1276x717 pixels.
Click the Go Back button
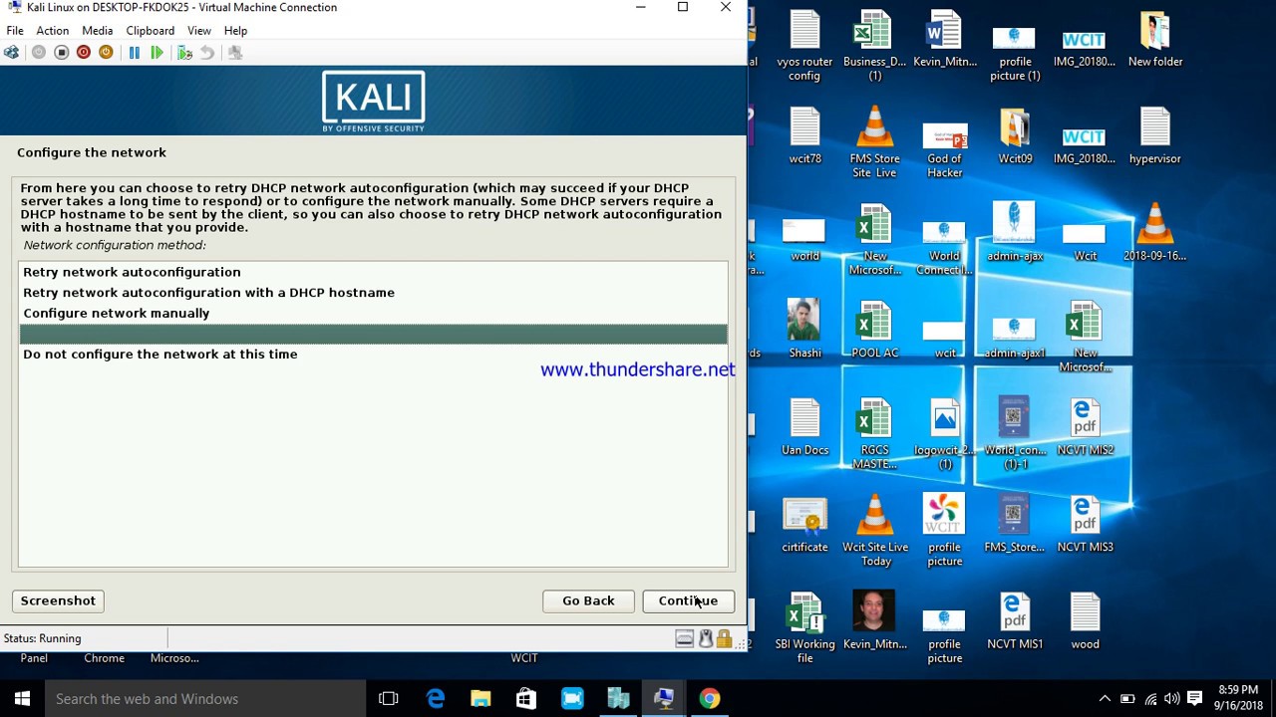pos(588,600)
